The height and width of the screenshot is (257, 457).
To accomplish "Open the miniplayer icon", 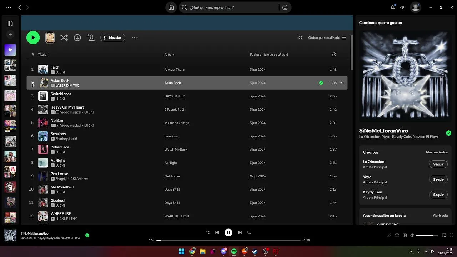I will click(x=444, y=235).
